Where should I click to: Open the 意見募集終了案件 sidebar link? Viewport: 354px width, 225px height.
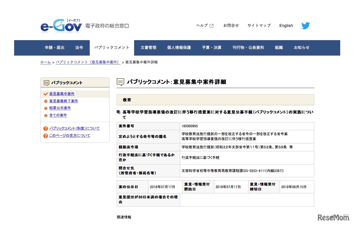tap(63, 101)
